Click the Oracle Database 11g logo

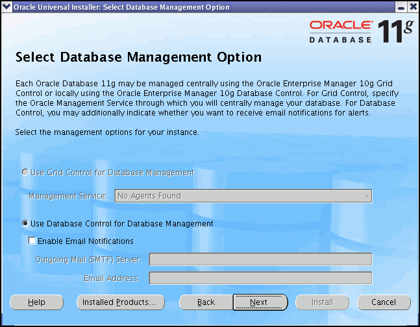pyautogui.click(x=360, y=31)
